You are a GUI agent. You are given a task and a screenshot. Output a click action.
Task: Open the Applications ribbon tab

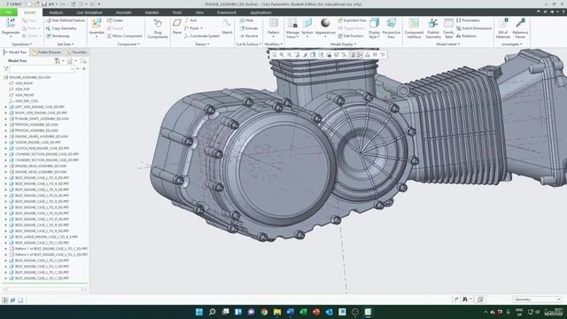coord(260,12)
